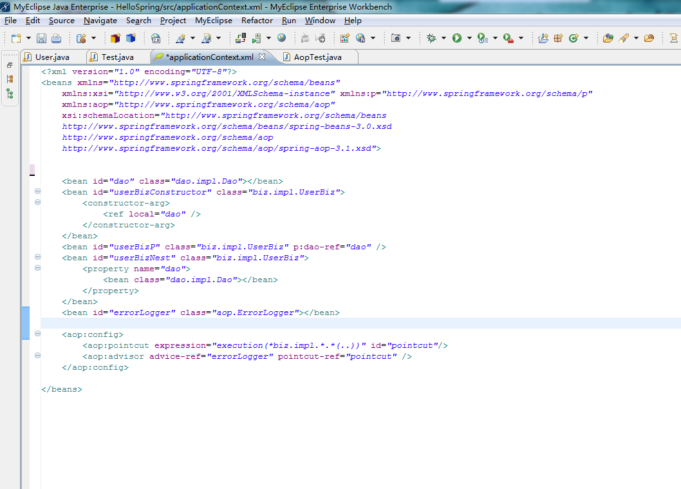Click the New file wizard icon
This screenshot has height=489, width=681.
[x=16, y=38]
